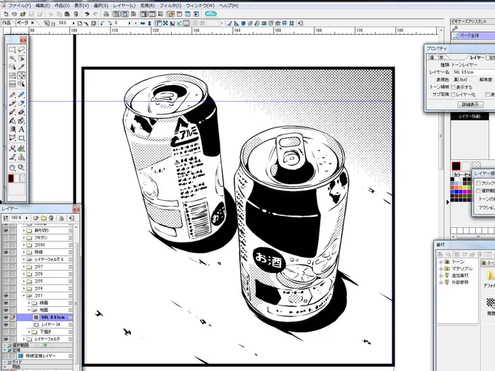Expand the フキダシ folder
495x371 pixels.
[24, 238]
